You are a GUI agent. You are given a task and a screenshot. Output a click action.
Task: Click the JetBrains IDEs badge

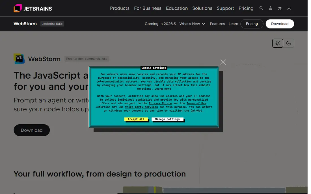tap(52, 24)
